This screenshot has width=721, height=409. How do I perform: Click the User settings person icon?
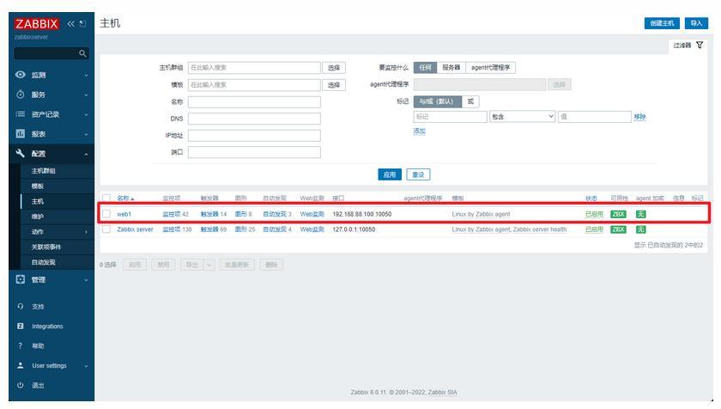[21, 365]
